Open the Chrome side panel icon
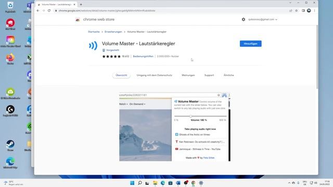 [303, 10]
